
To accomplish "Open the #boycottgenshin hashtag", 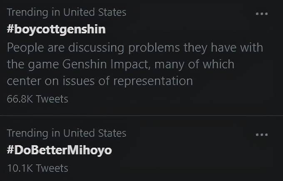I will (56, 29).
